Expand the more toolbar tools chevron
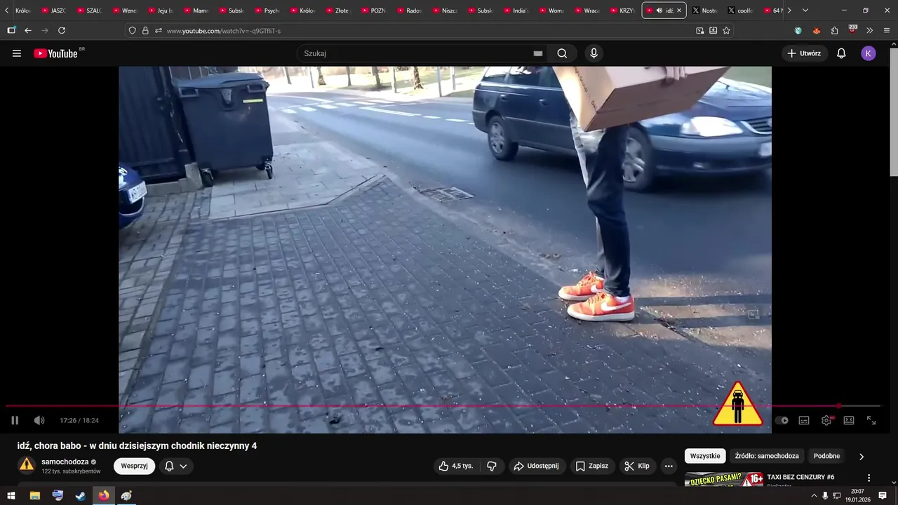The width and height of the screenshot is (898, 505). [x=870, y=31]
